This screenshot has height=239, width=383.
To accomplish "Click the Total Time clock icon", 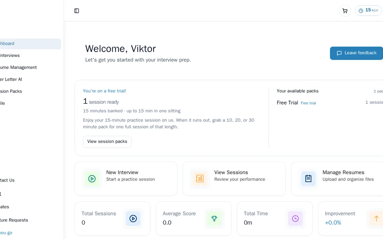I will 295,218.
